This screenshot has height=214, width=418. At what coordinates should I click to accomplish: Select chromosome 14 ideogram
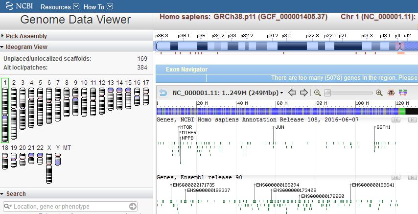click(119, 99)
